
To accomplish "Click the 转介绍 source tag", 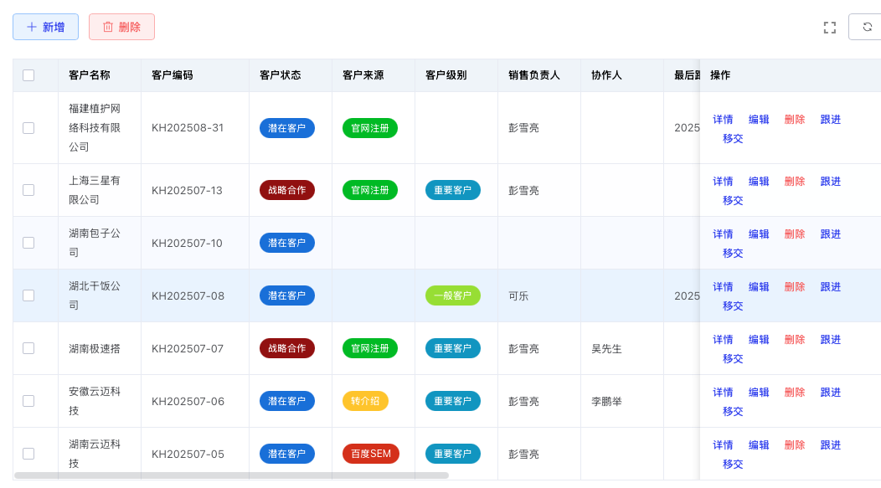I will click(x=365, y=401).
